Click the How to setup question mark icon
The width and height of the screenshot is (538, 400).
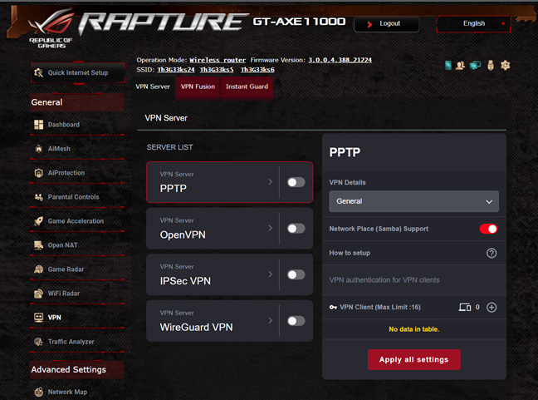point(492,254)
